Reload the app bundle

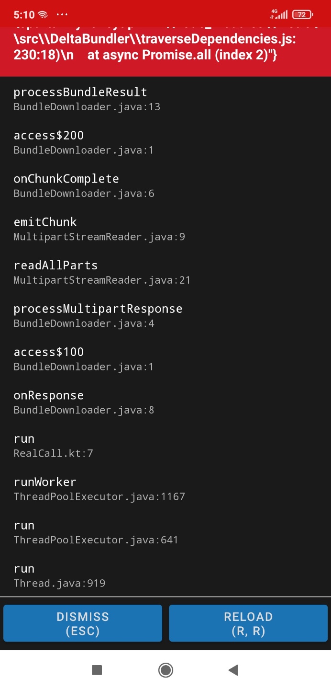(248, 623)
